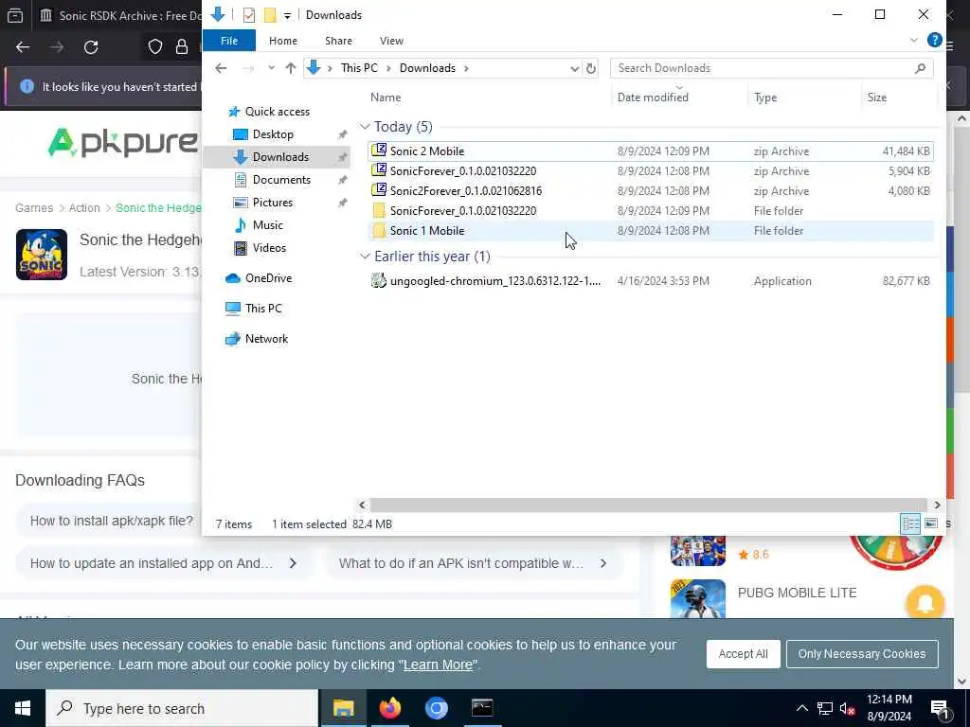The height and width of the screenshot is (727, 970).
Task: Open Firefox from the taskbar
Action: coord(389,708)
